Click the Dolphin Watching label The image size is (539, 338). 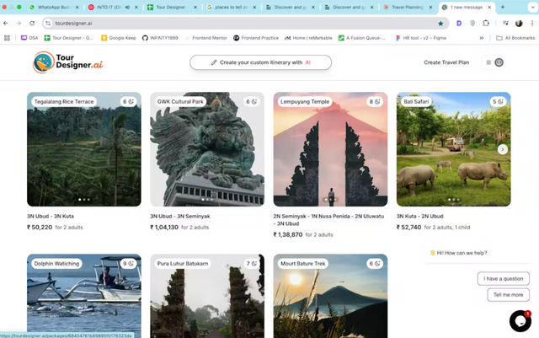[56, 264]
